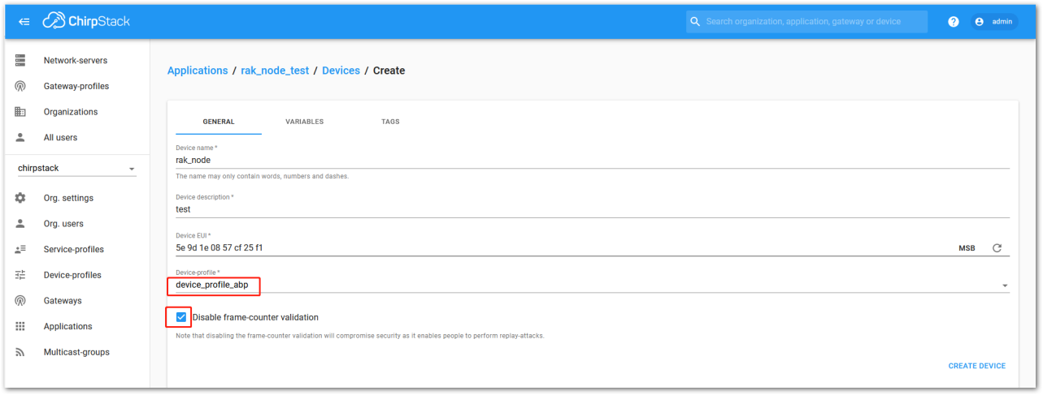Screen dimensions: 1043x395
Task: Switch to the TAGS tab
Action: 390,122
